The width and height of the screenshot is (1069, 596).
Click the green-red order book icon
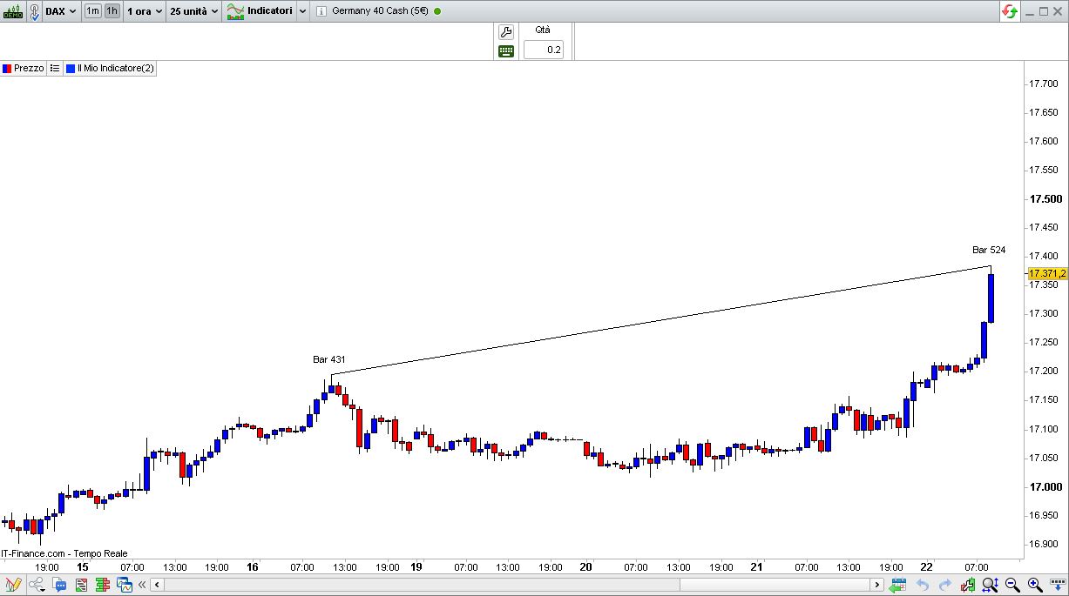[x=103, y=585]
